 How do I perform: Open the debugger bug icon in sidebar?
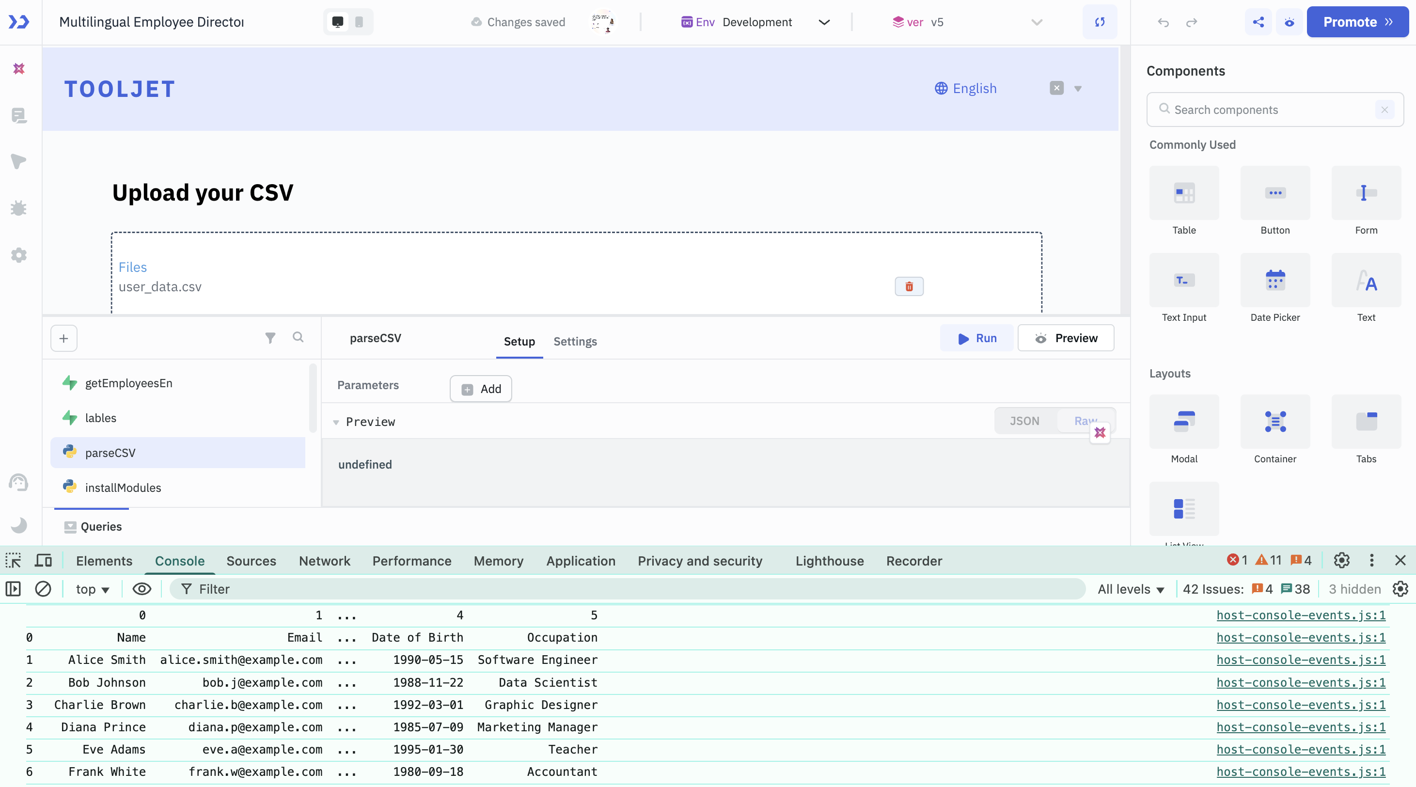tap(19, 208)
